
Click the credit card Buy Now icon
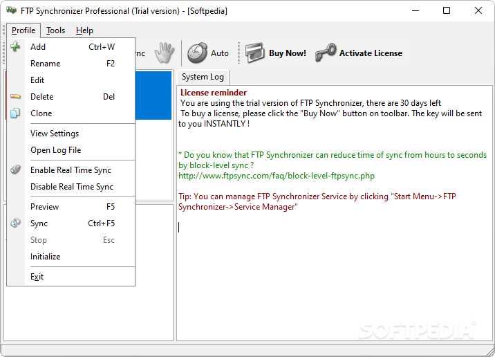(x=255, y=53)
